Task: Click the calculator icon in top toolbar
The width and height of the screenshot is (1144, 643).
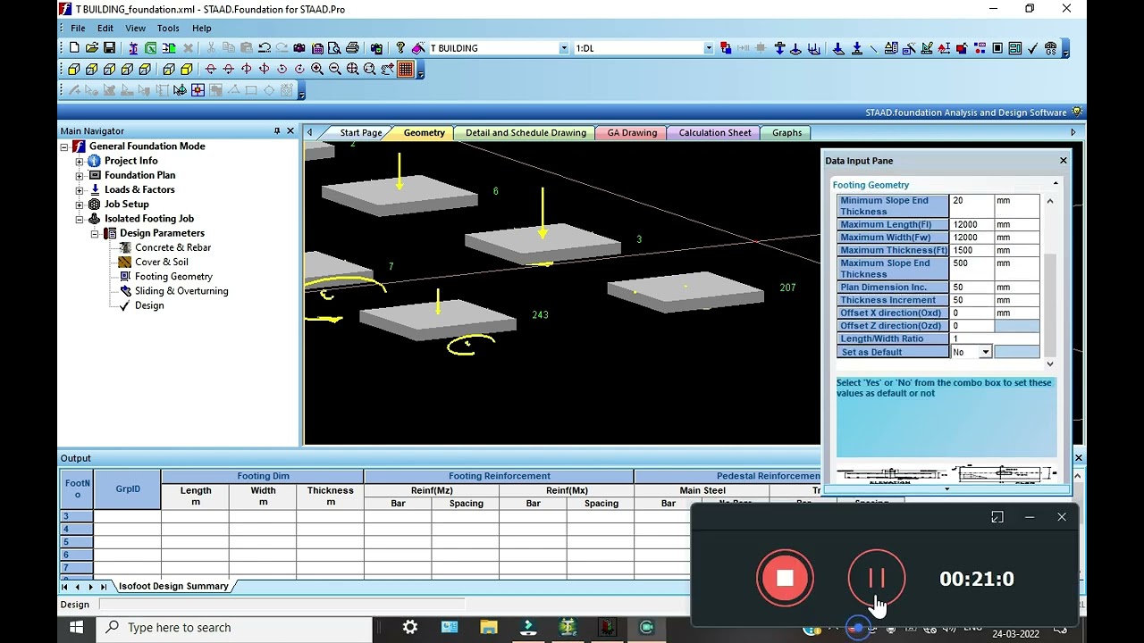Action: pyautogui.click(x=317, y=48)
